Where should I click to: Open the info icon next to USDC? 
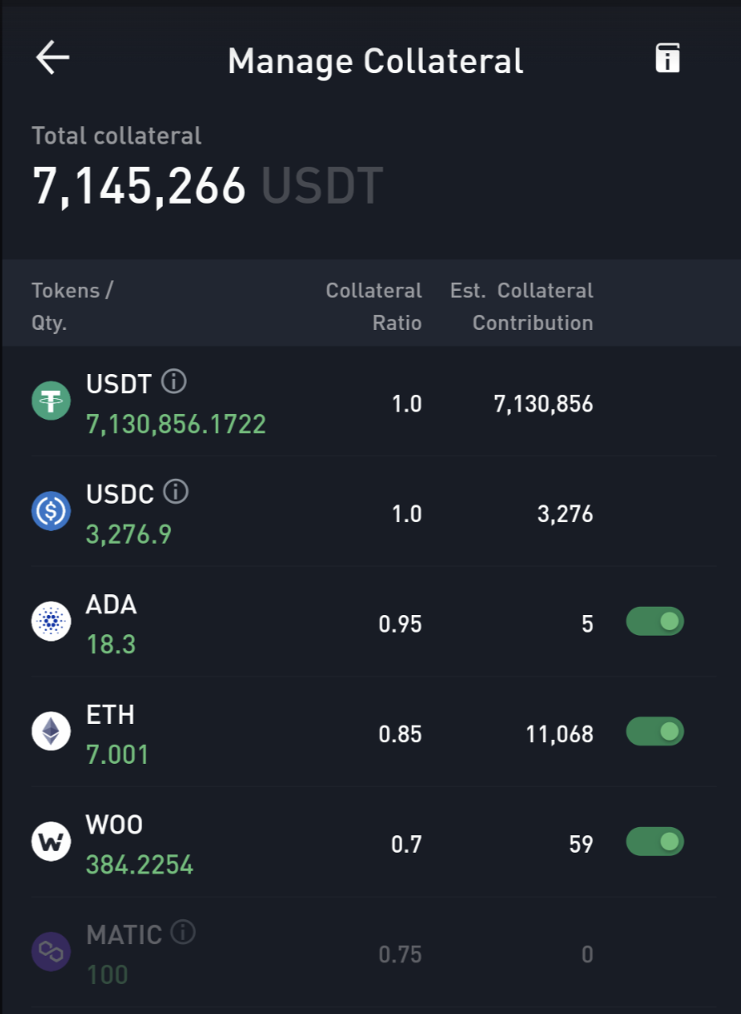(x=175, y=492)
